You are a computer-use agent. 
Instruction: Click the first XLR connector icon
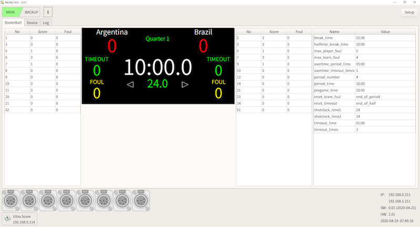tap(11, 199)
